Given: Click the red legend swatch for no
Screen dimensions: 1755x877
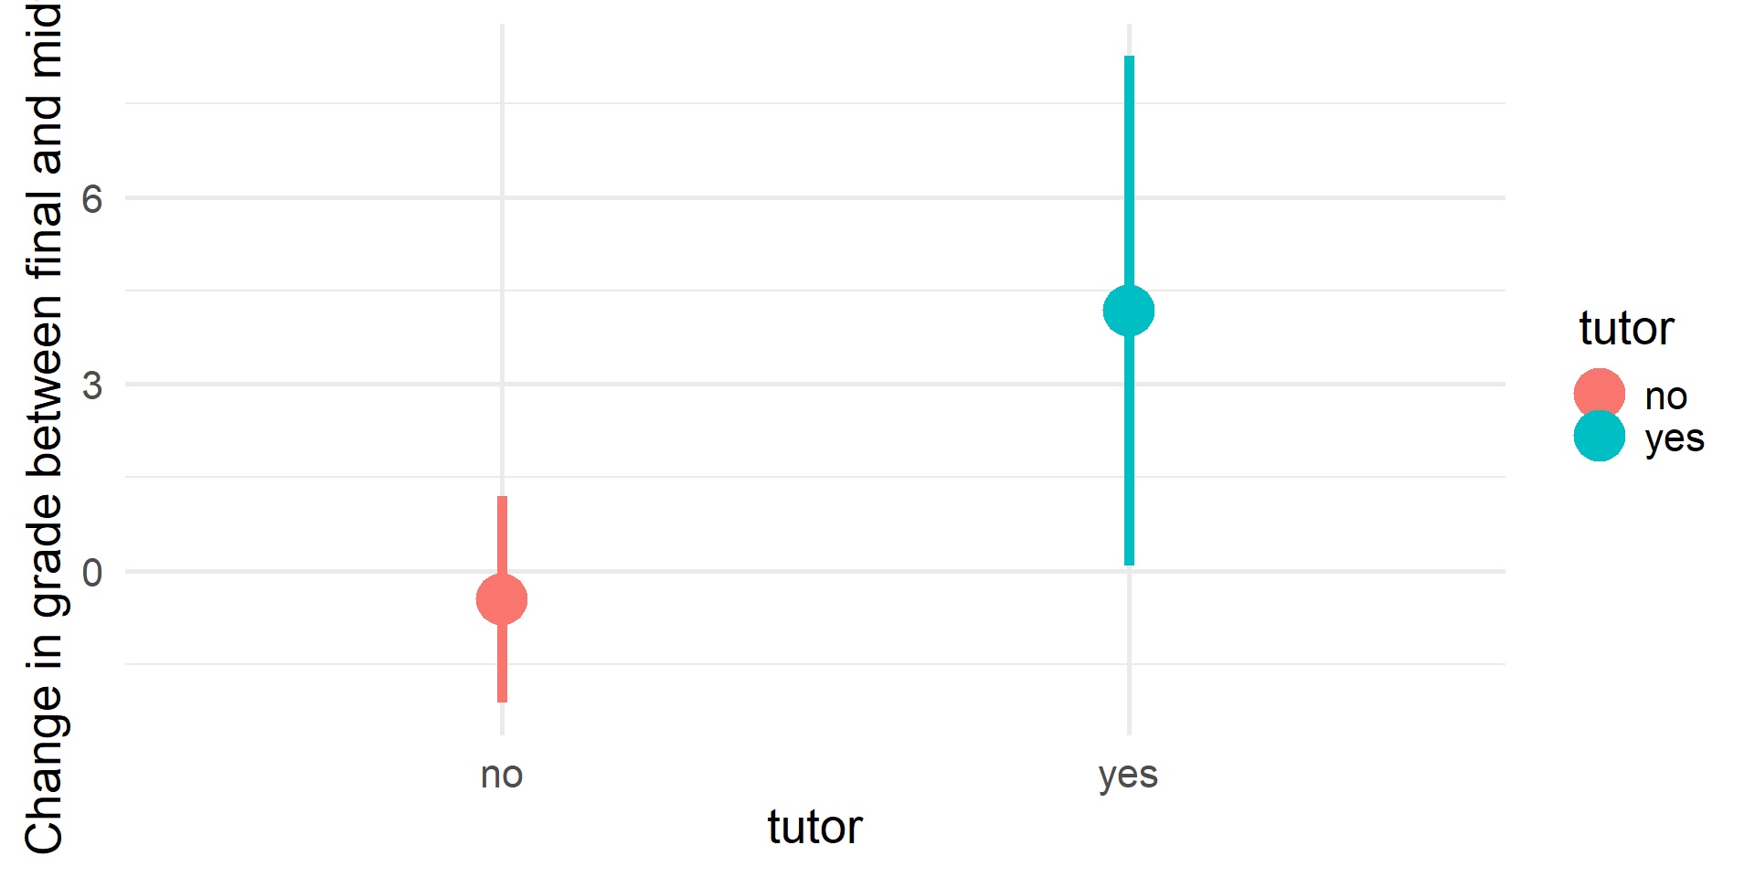Looking at the screenshot, I should (x=1599, y=394).
